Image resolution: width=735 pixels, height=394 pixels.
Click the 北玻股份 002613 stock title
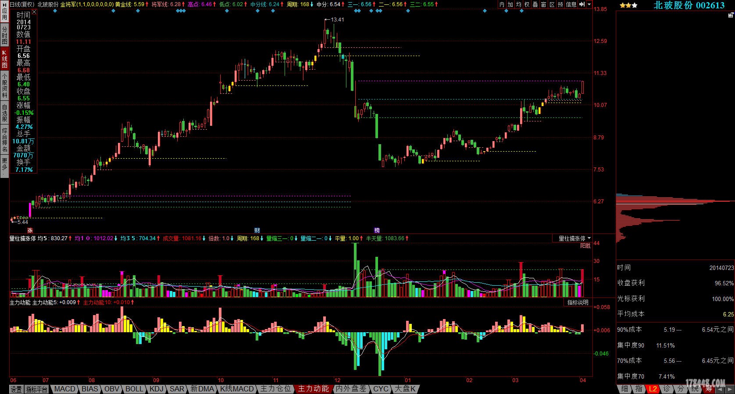pyautogui.click(x=689, y=5)
